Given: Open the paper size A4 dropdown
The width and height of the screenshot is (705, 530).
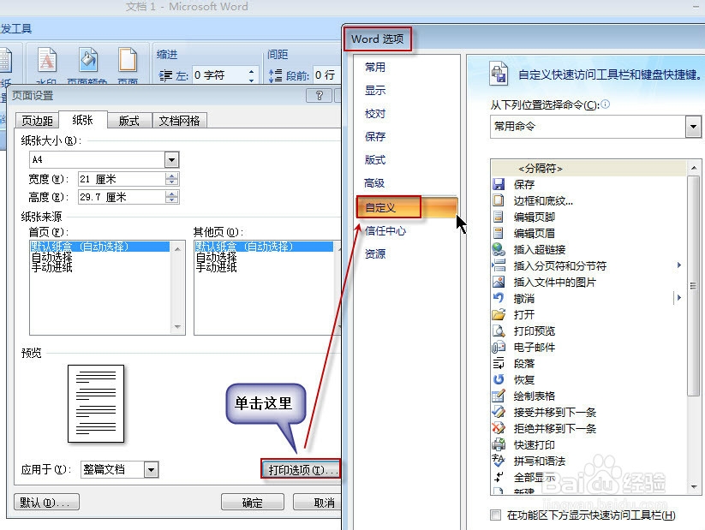Looking at the screenshot, I should (172, 159).
